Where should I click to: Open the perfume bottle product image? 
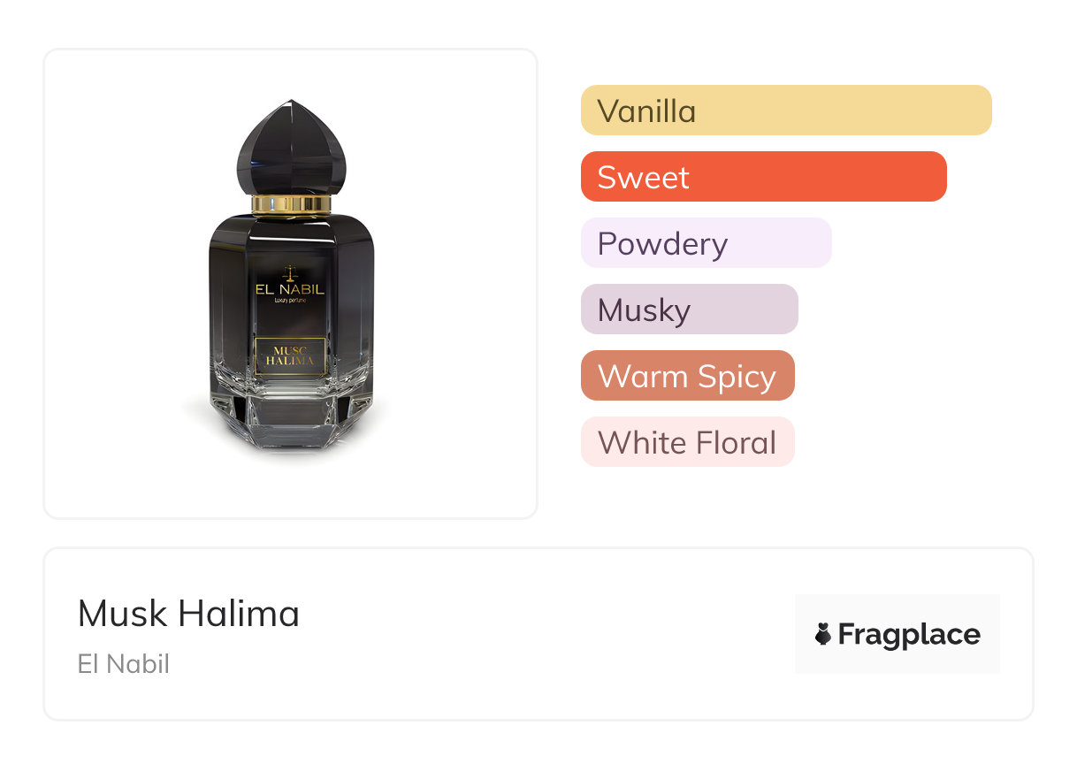[x=291, y=283]
